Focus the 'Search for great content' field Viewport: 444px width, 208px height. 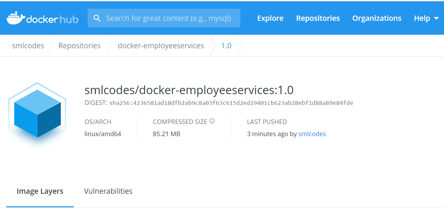[168, 18]
